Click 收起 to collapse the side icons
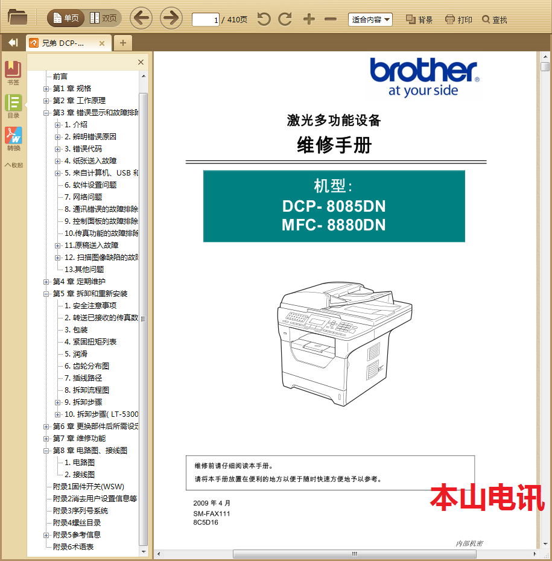 pos(14,165)
